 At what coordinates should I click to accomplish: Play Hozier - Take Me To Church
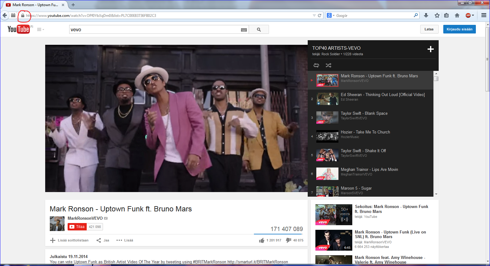pyautogui.click(x=371, y=137)
